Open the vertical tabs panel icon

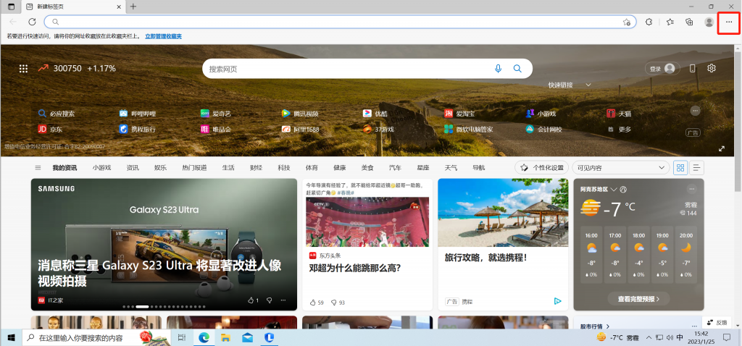pos(12,7)
